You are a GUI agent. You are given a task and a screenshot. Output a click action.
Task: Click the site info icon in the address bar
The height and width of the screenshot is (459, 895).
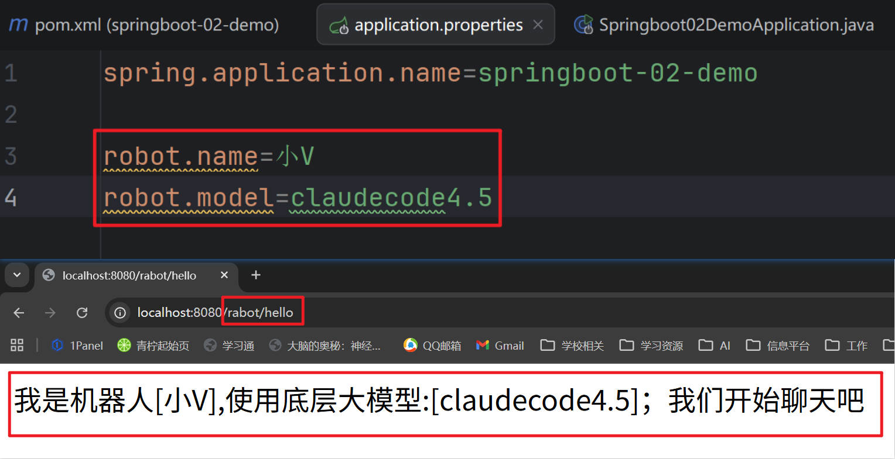pos(119,312)
